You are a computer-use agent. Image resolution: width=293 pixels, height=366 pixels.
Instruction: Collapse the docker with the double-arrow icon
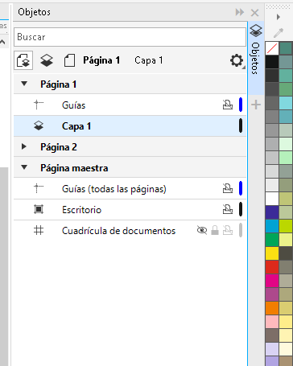tap(240, 12)
